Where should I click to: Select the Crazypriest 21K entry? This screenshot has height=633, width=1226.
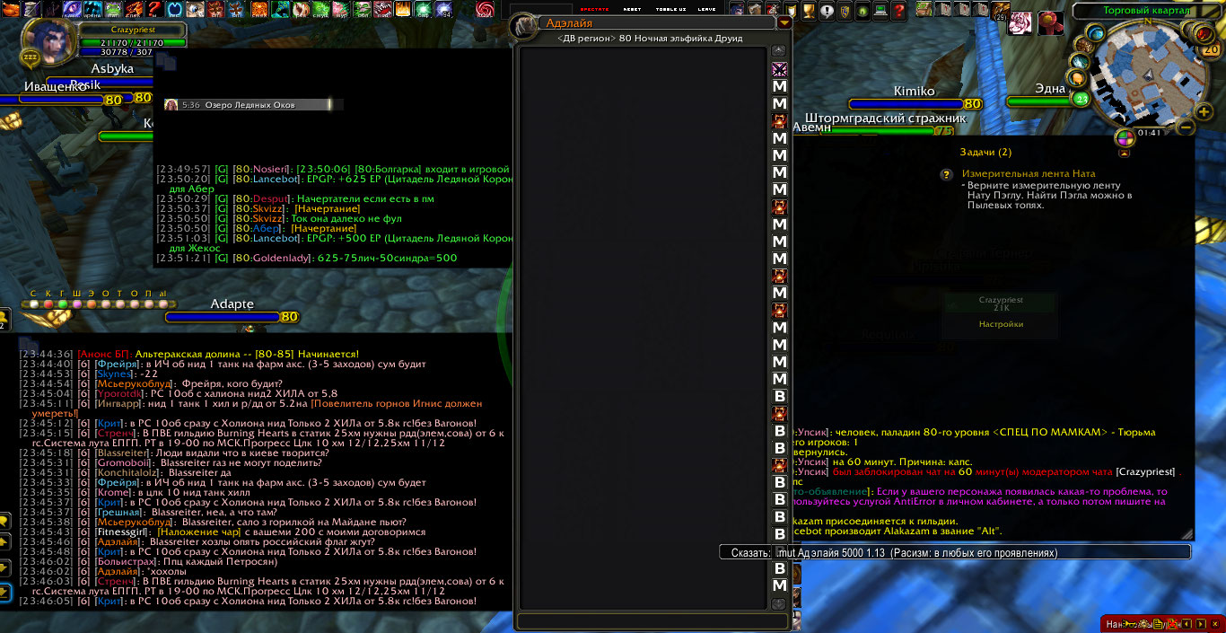(1001, 303)
